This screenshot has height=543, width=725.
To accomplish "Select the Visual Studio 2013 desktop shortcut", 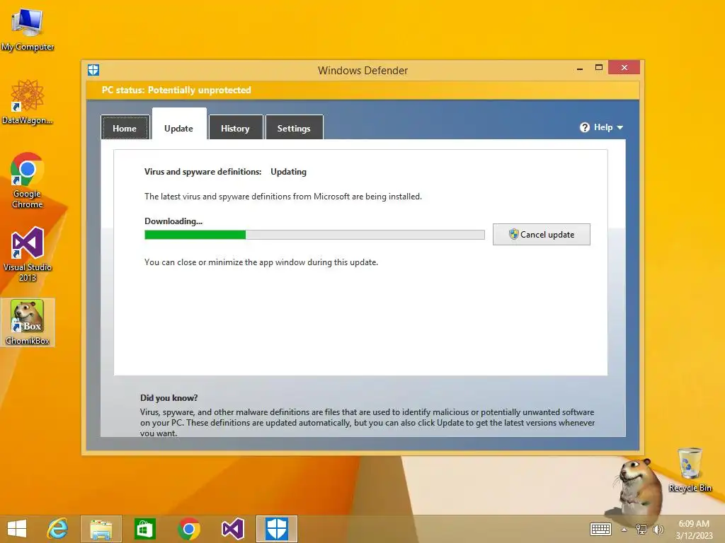I will click(x=28, y=254).
